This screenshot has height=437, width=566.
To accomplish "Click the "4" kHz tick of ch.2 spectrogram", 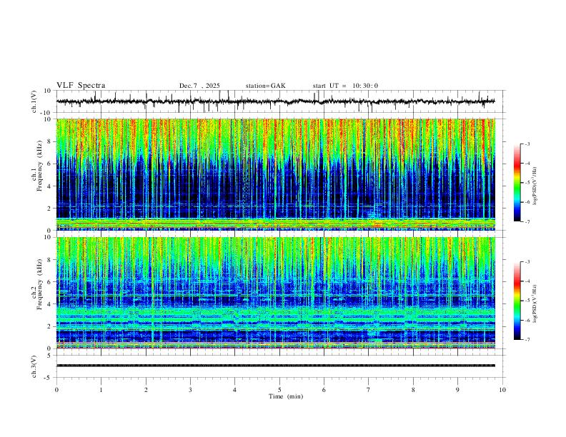I will coord(49,304).
